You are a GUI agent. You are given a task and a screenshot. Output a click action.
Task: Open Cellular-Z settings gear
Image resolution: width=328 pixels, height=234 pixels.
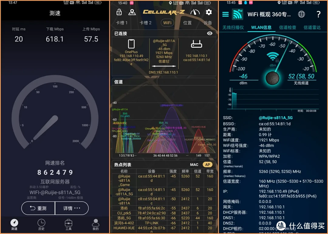[209, 12]
